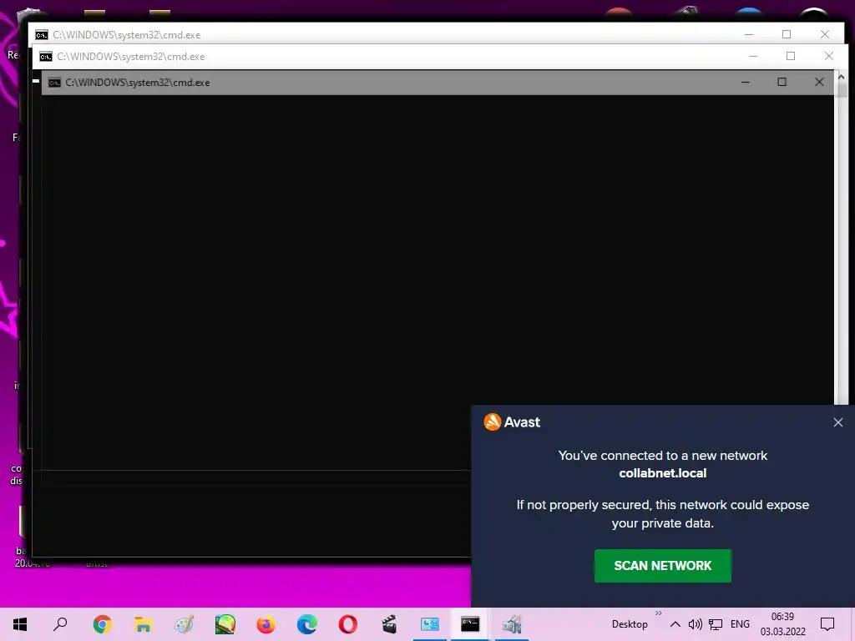This screenshot has width=855, height=641.
Task: Open the Desktop toolbar label
Action: click(x=630, y=624)
